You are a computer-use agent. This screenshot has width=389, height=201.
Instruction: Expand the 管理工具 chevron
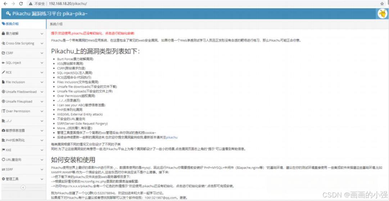click(x=42, y=179)
